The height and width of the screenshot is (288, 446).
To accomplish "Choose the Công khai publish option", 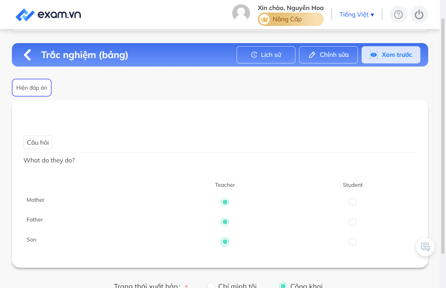I will point(283,286).
